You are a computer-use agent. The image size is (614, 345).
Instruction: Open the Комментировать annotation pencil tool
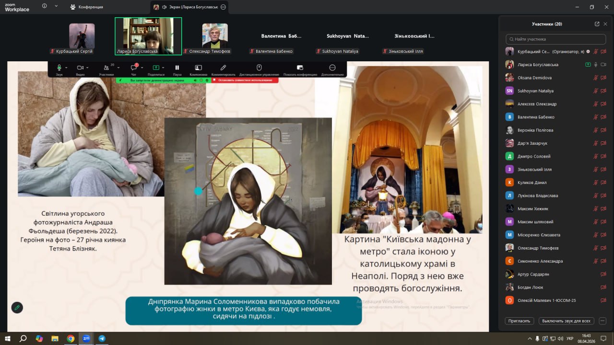[x=223, y=68]
